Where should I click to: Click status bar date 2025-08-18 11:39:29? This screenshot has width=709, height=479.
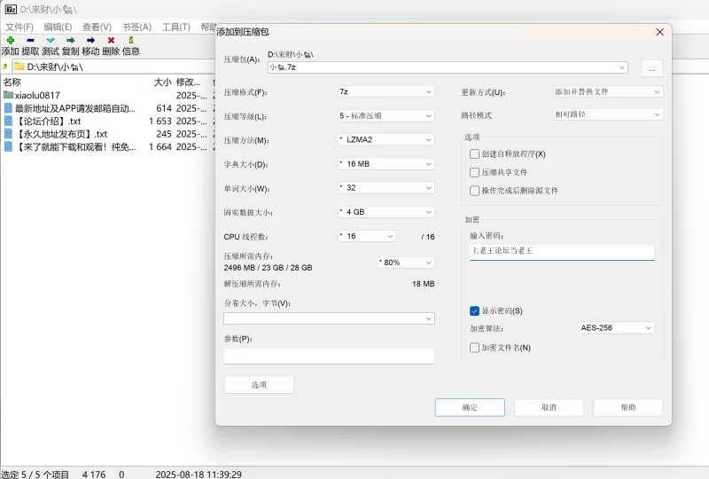(199, 474)
